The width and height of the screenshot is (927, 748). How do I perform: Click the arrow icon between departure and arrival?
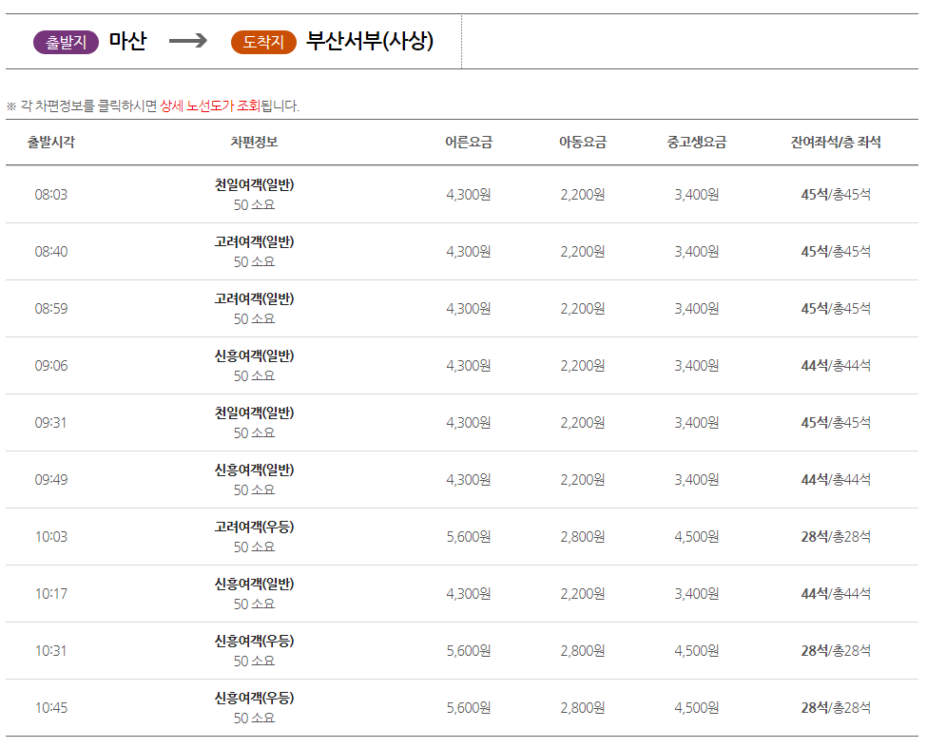point(188,41)
